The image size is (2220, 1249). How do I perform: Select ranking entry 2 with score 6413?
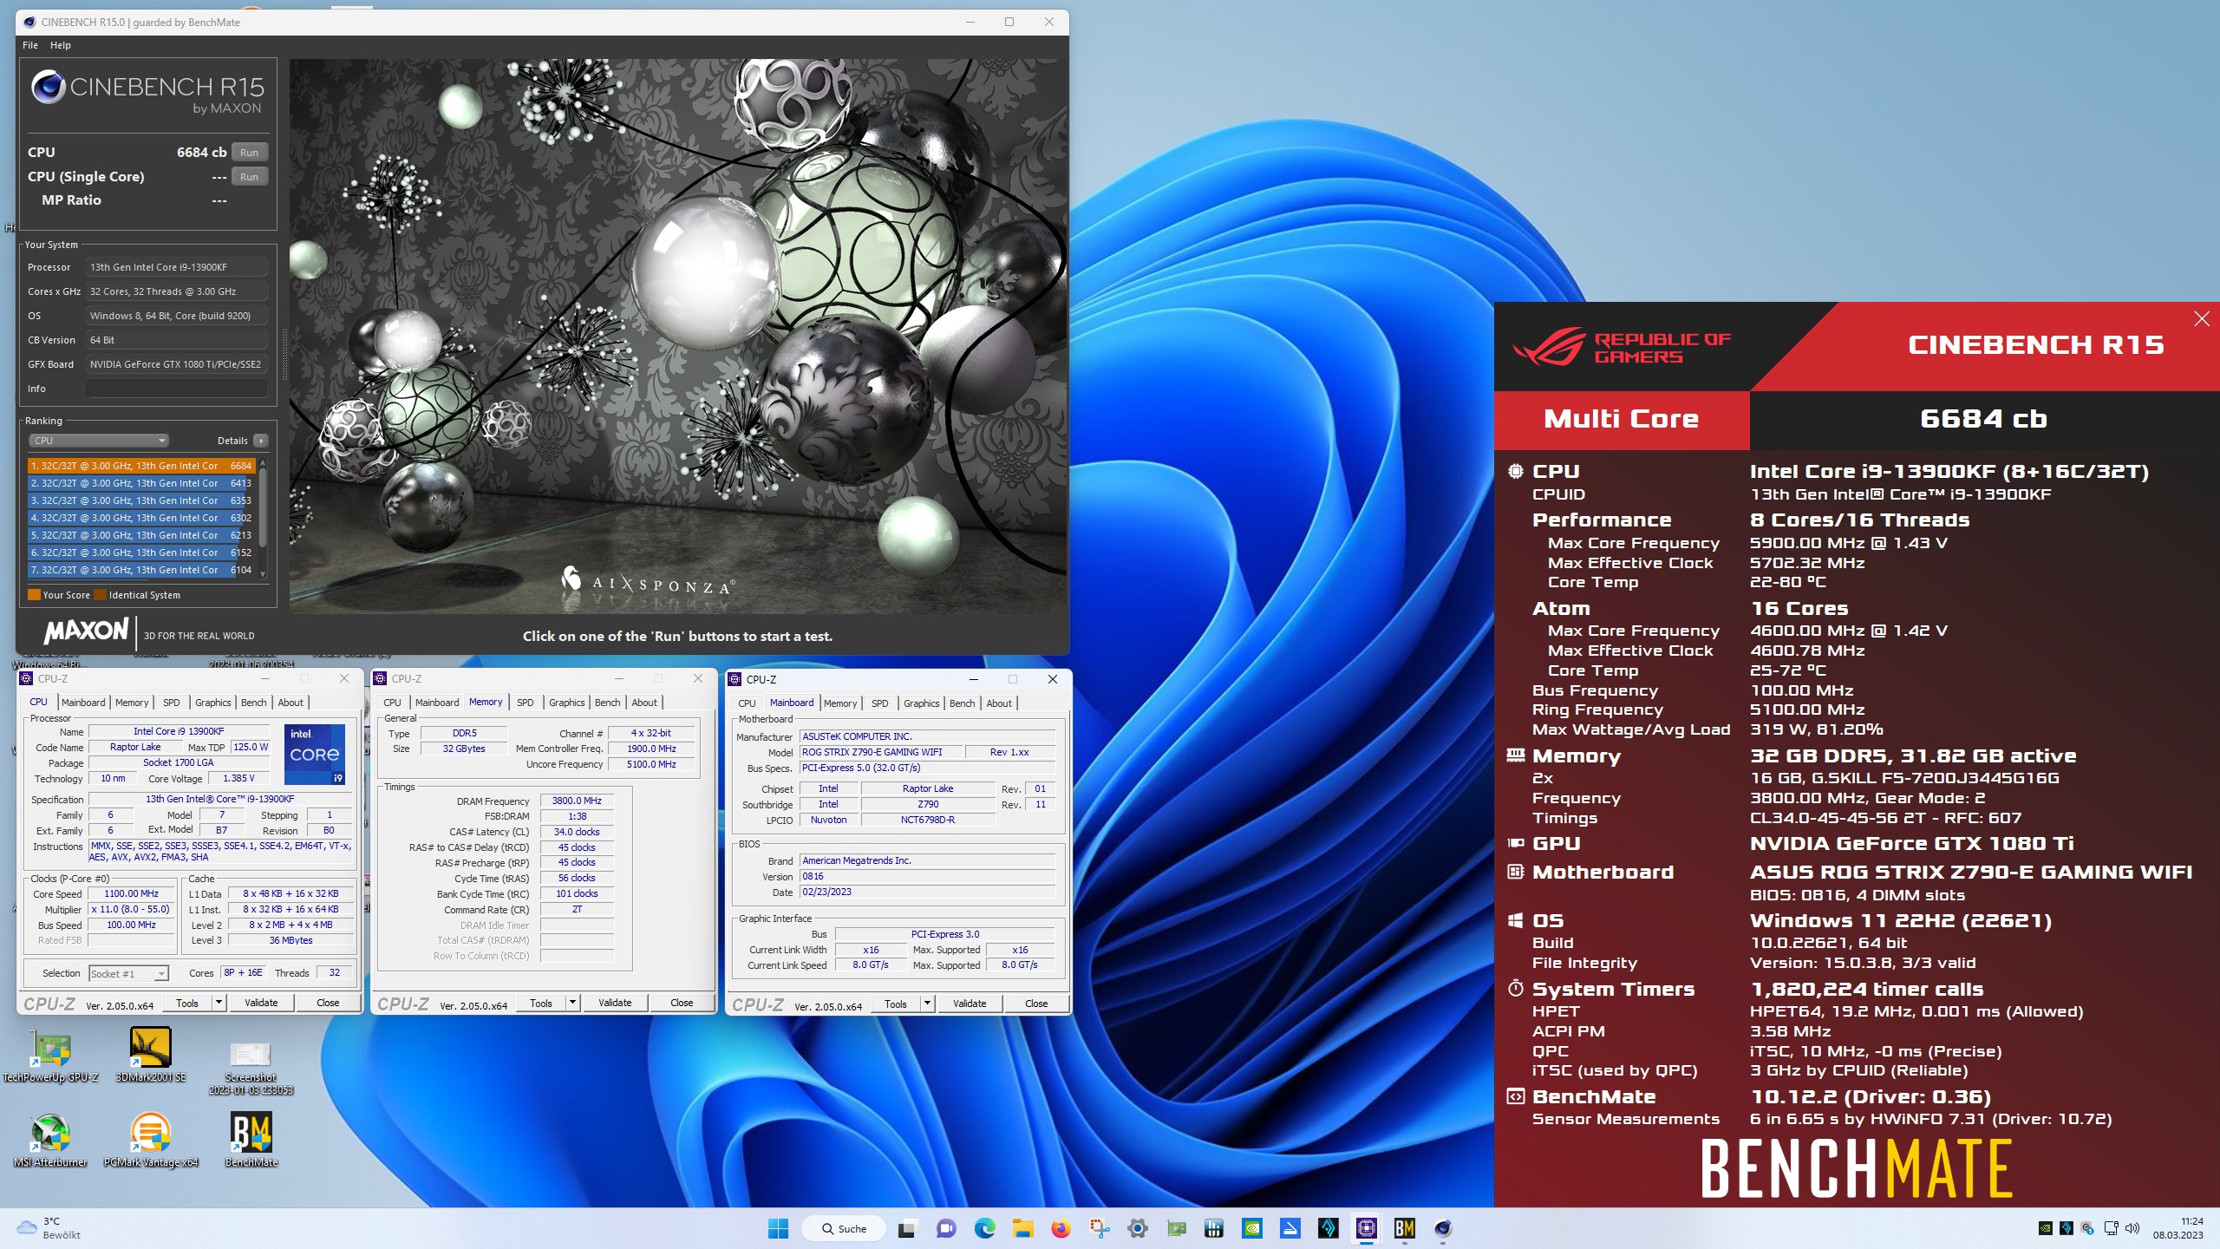(x=141, y=483)
